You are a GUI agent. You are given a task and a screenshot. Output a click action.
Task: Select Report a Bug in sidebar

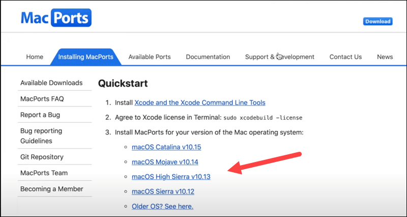pos(40,115)
